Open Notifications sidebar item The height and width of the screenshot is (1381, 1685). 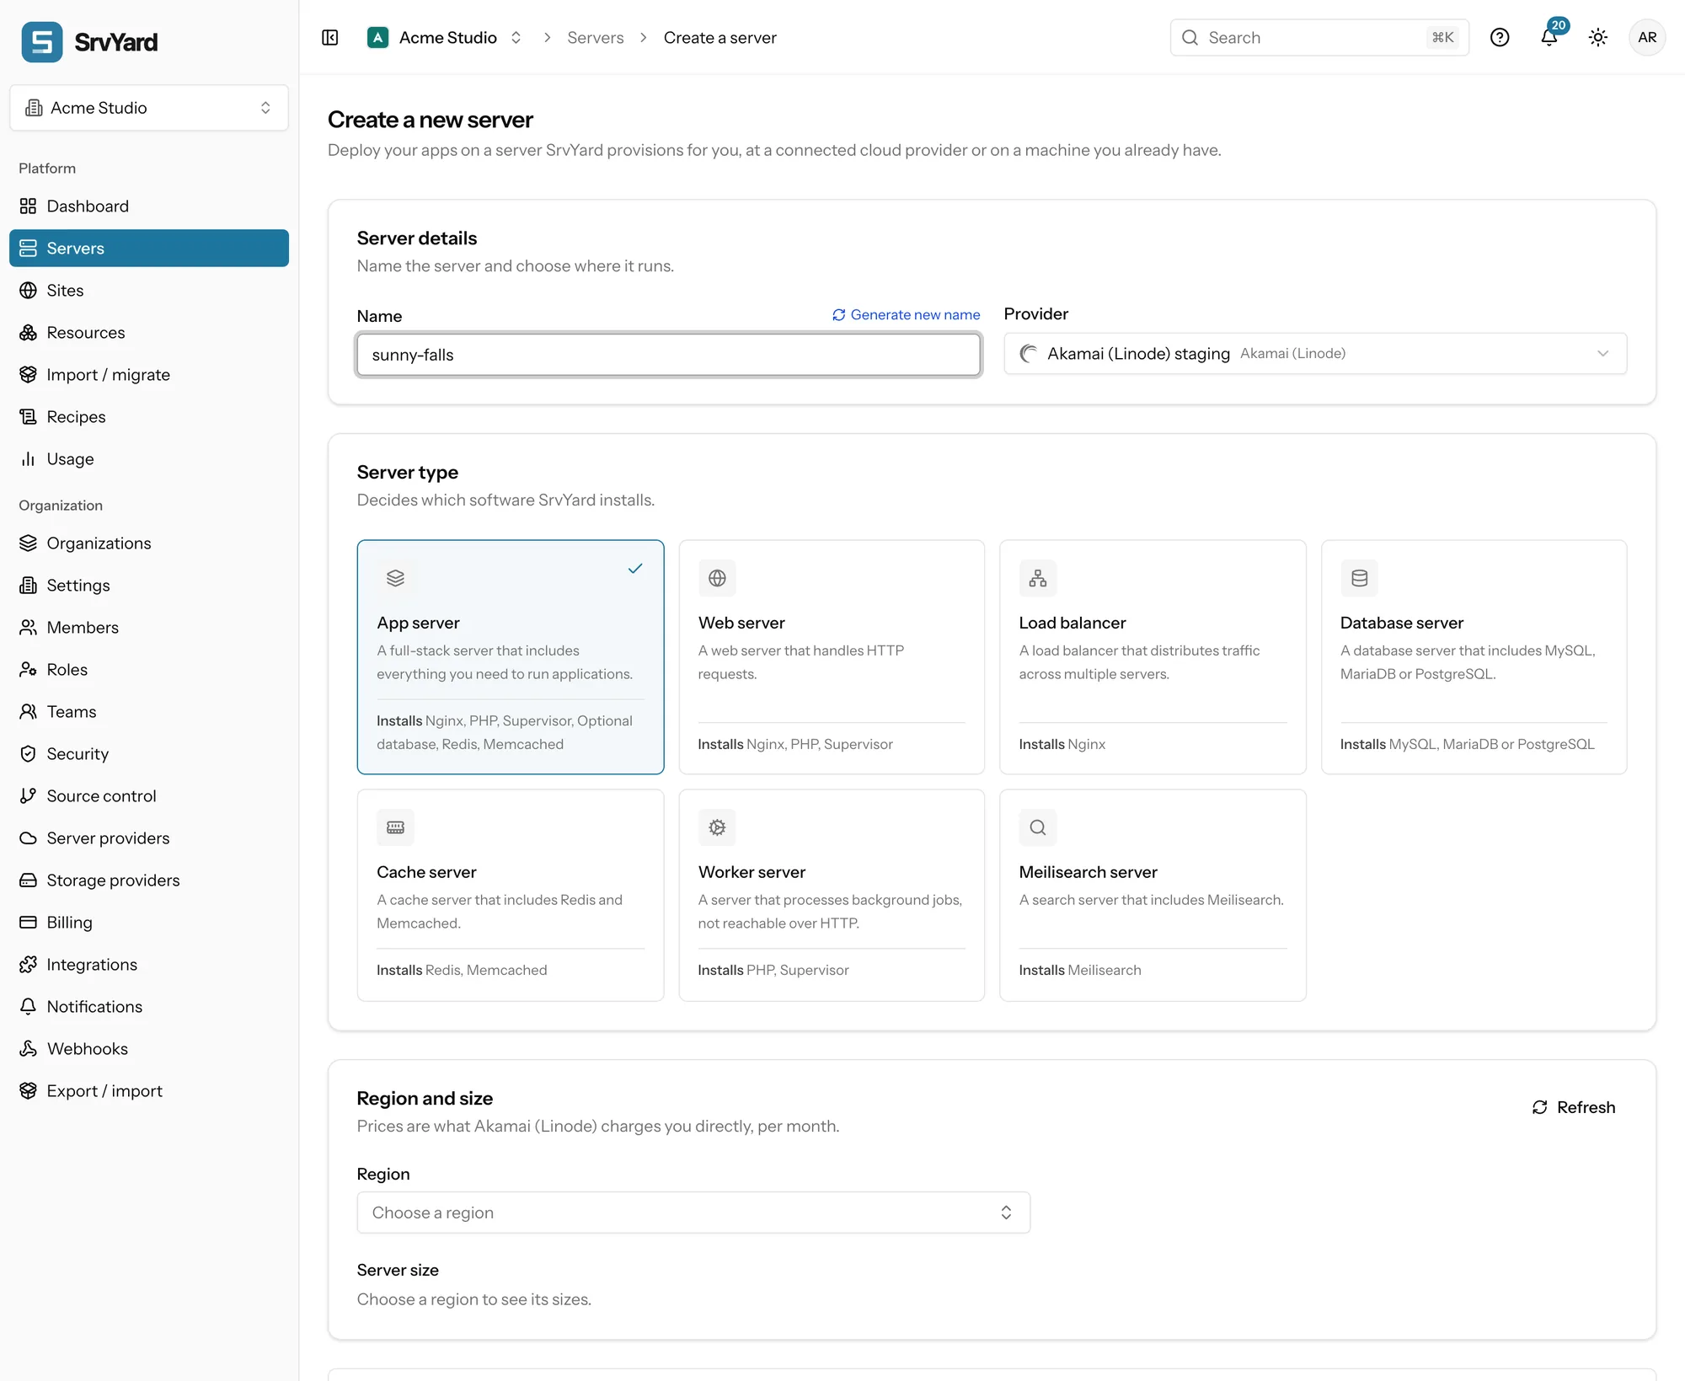[x=149, y=1007]
